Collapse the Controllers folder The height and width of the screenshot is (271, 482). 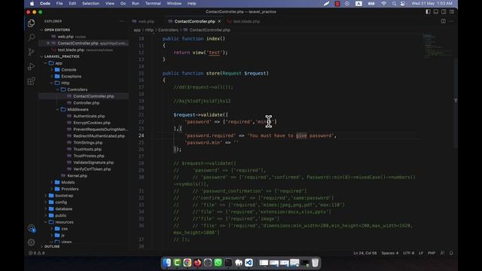(77, 90)
